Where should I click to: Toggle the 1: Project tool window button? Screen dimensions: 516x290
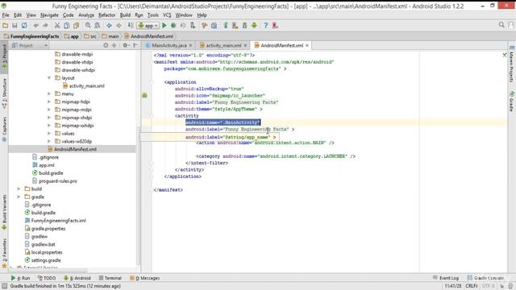(x=4, y=57)
